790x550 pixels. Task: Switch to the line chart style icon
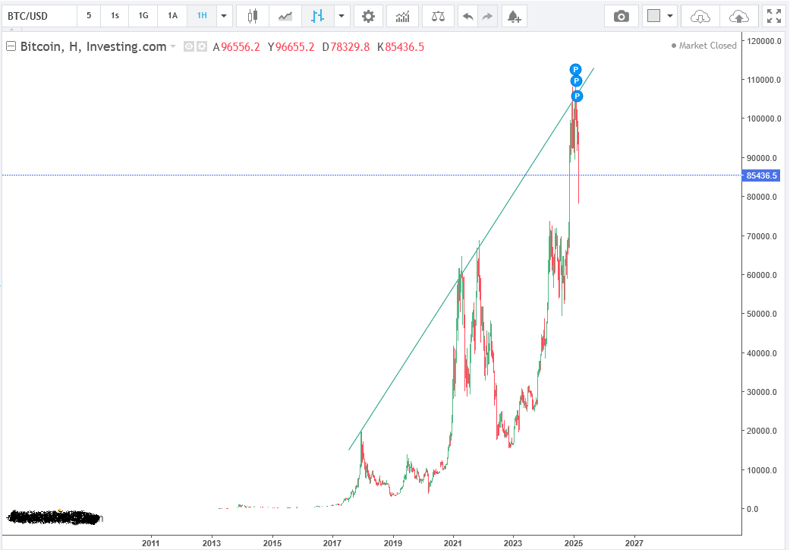point(285,16)
